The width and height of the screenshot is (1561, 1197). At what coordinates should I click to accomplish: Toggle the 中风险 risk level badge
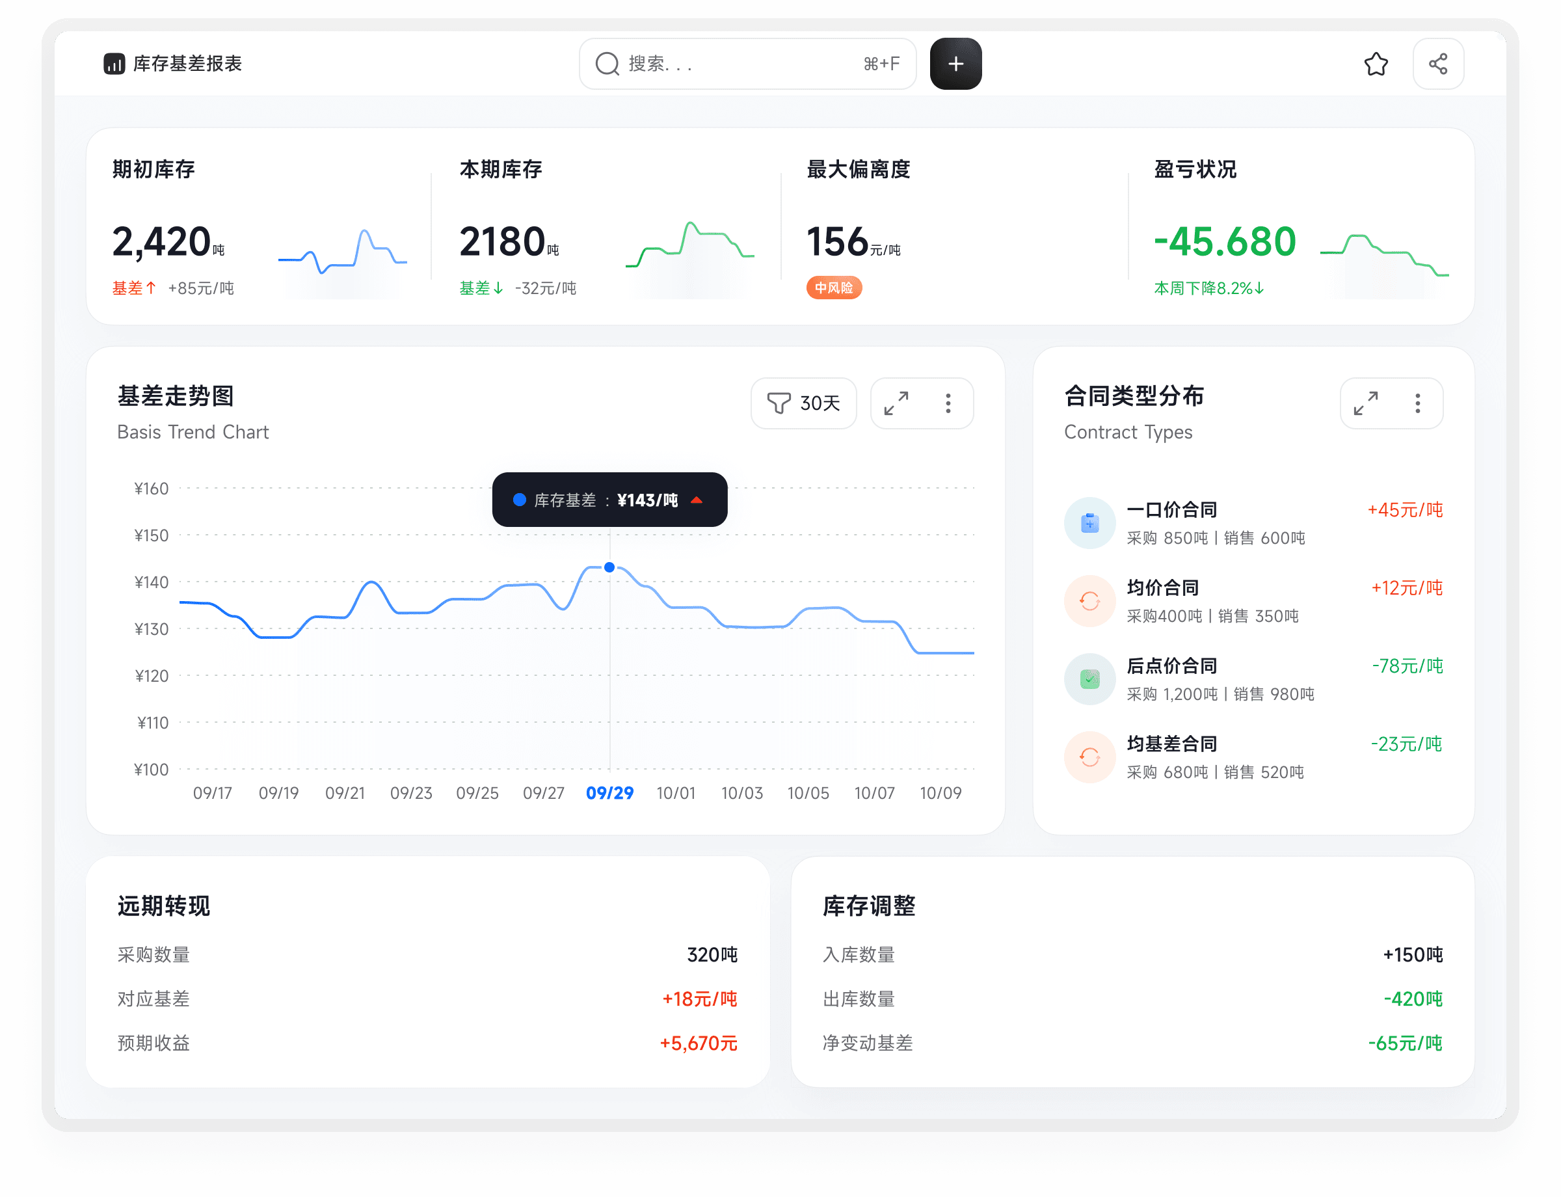pyautogui.click(x=834, y=288)
